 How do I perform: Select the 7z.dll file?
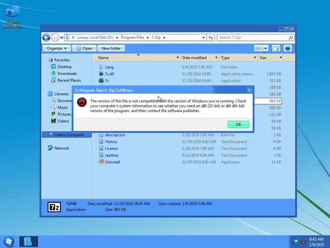coord(109,74)
